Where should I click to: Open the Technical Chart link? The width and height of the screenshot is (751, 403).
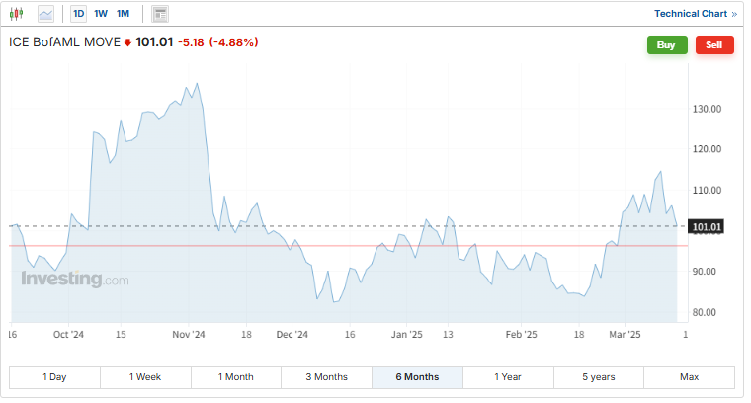pos(690,14)
